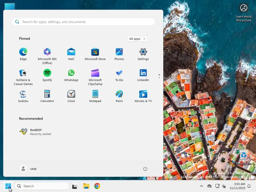The image size is (256, 192).
Task: Open Microsoft Clipchamp
Action: [95, 77]
